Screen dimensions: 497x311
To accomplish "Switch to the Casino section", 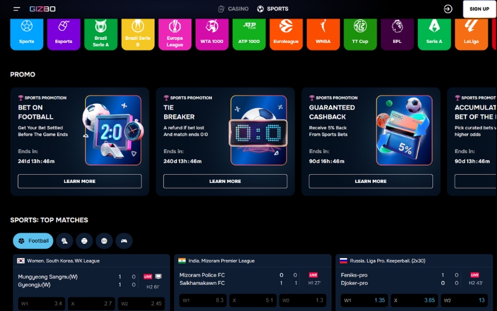I will tap(234, 9).
